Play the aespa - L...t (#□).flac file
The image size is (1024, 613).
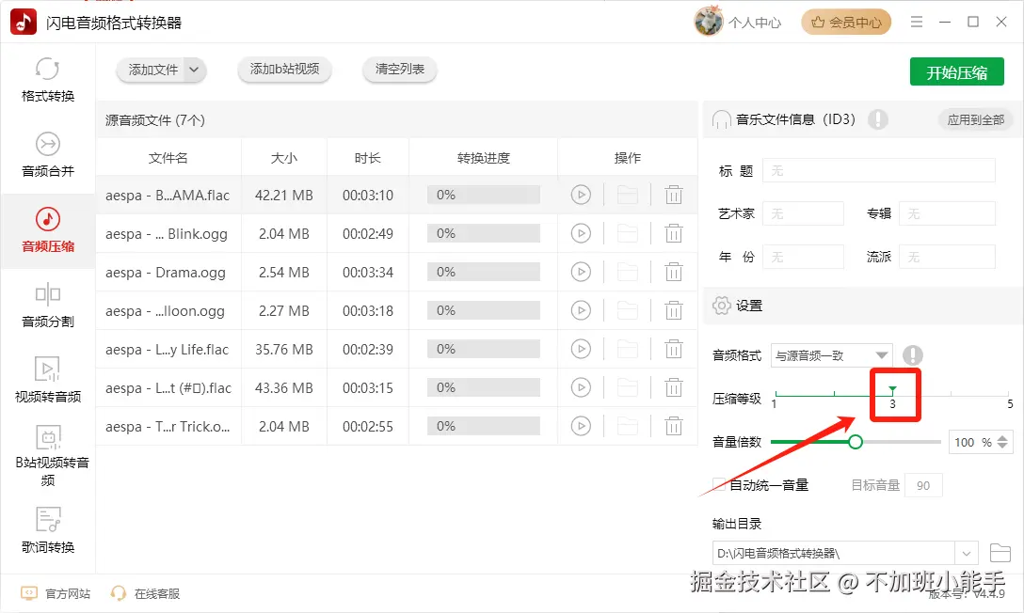581,387
